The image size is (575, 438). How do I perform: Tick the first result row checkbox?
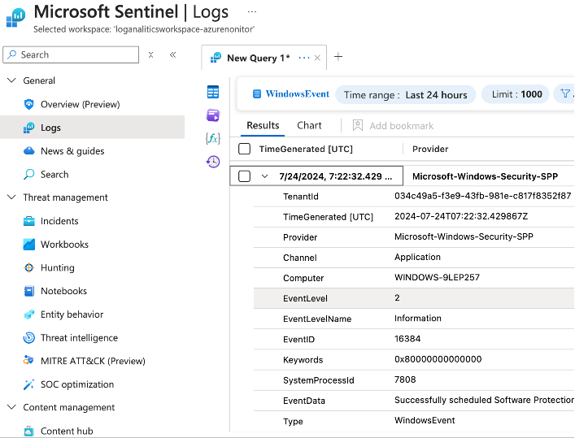(244, 176)
